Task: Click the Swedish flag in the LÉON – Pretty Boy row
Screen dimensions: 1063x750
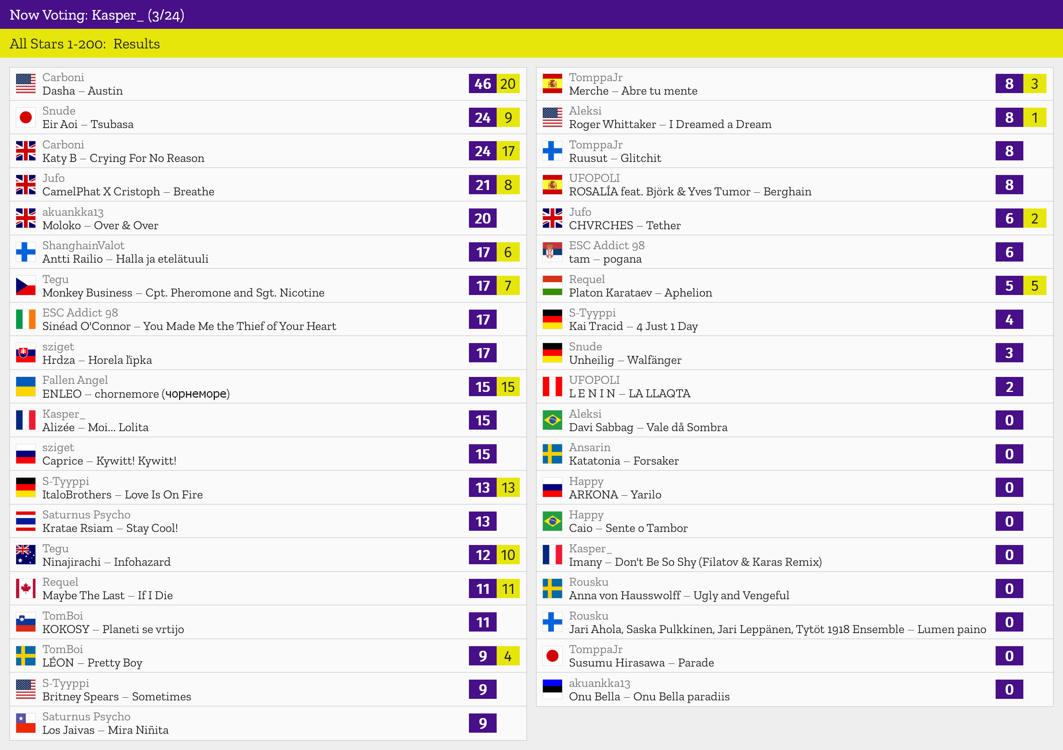Action: 25,656
